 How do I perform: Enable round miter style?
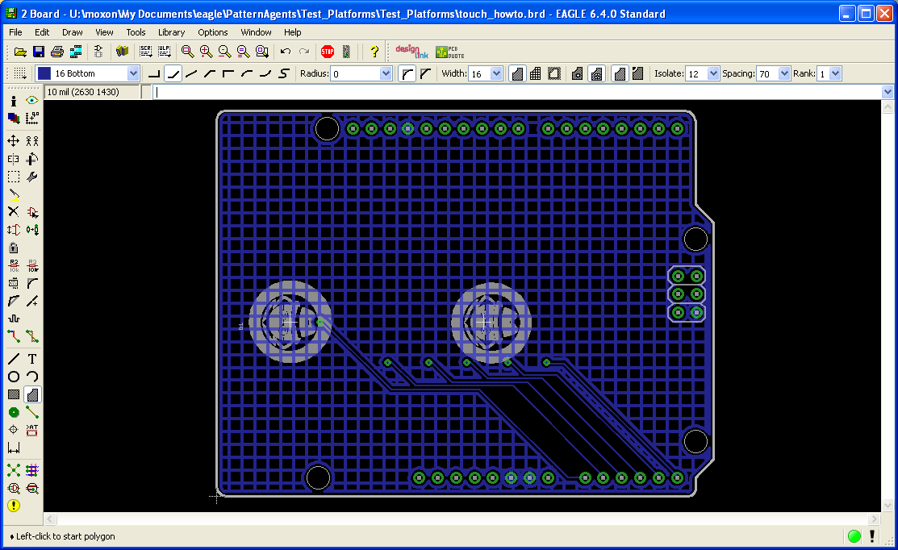[x=407, y=73]
